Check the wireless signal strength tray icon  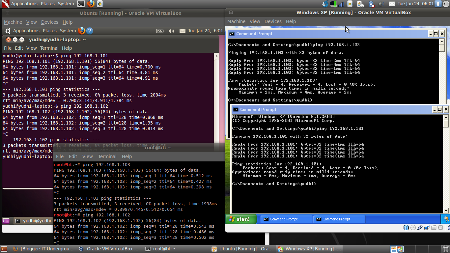coord(341,4)
